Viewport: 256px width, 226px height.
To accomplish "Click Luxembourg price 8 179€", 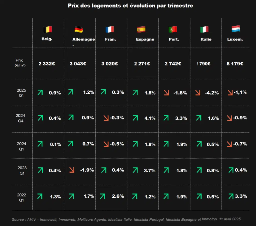I will (x=235, y=64).
